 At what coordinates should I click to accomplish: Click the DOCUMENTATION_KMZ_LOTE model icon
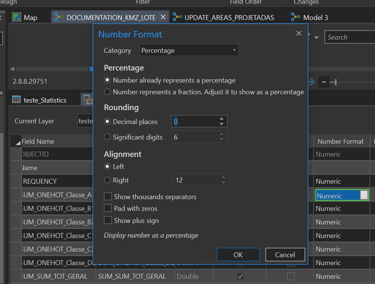(x=59, y=17)
